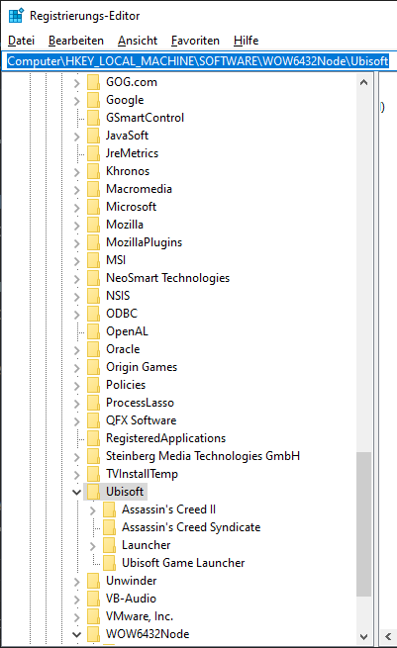Select the VMware, Inc. key

[140, 616]
